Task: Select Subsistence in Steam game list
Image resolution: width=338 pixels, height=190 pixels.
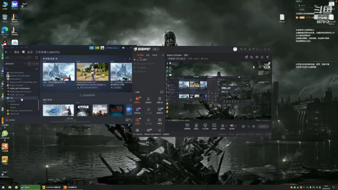Action: (x=15, y=104)
